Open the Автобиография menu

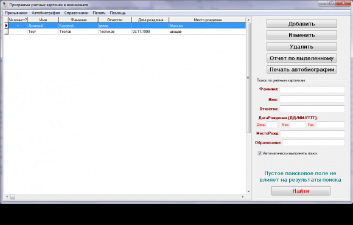tap(46, 13)
